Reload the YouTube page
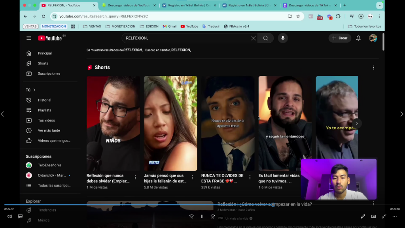Screen dimensions: 405x228 (x=44, y=16)
